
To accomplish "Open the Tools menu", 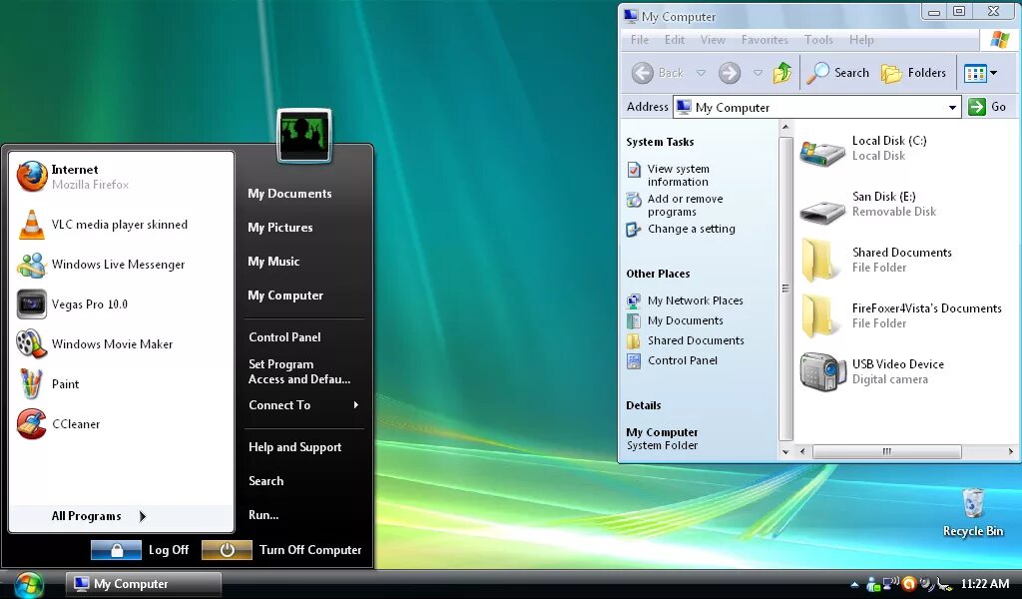I will point(818,40).
